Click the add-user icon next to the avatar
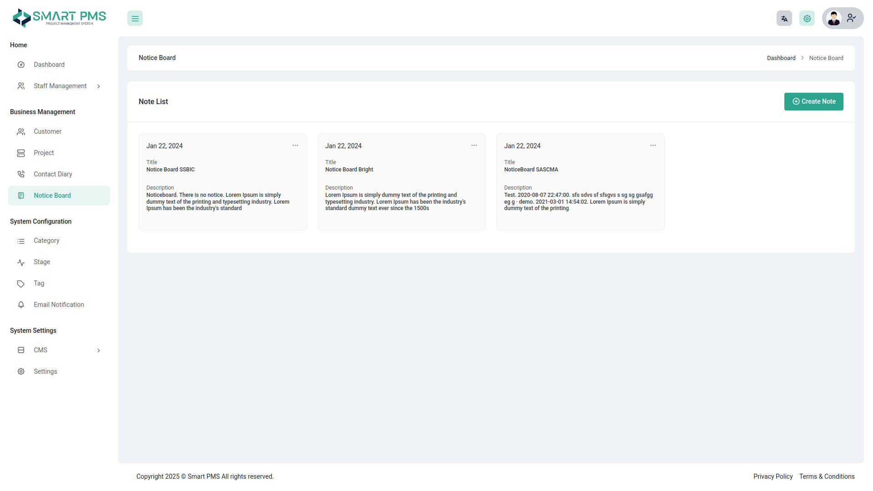 point(851,18)
